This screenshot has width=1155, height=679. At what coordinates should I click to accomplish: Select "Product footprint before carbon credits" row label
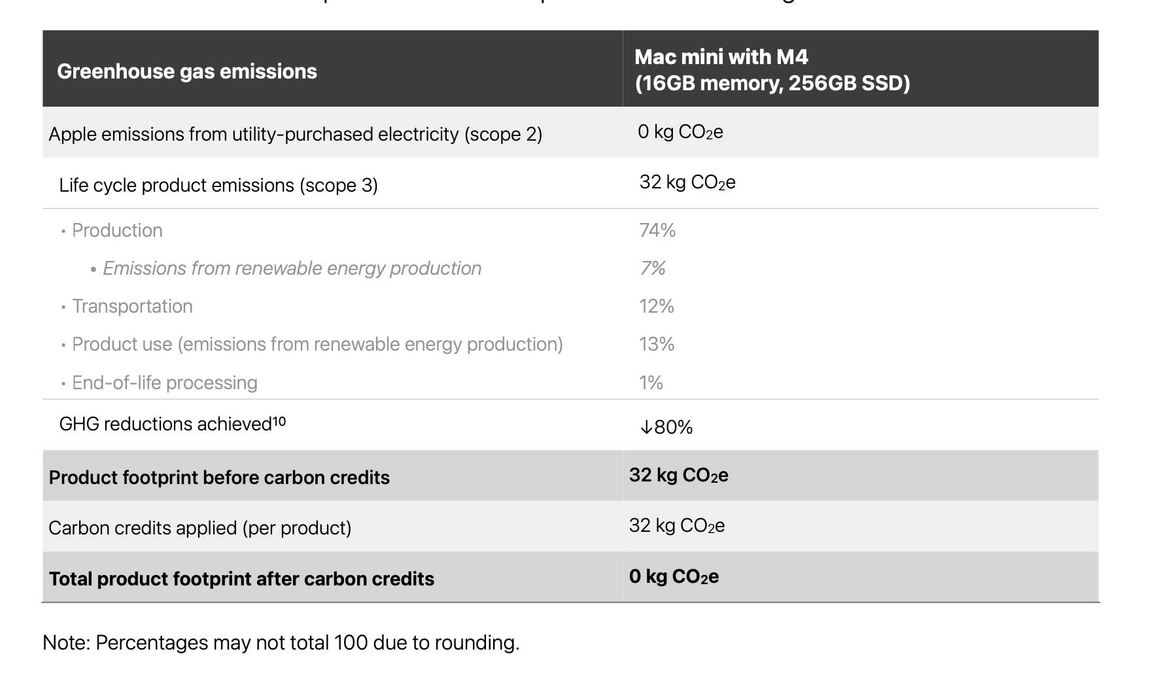point(219,478)
